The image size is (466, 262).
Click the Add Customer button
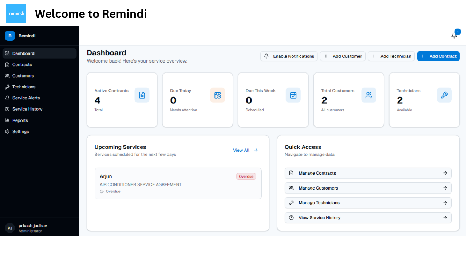tap(343, 56)
